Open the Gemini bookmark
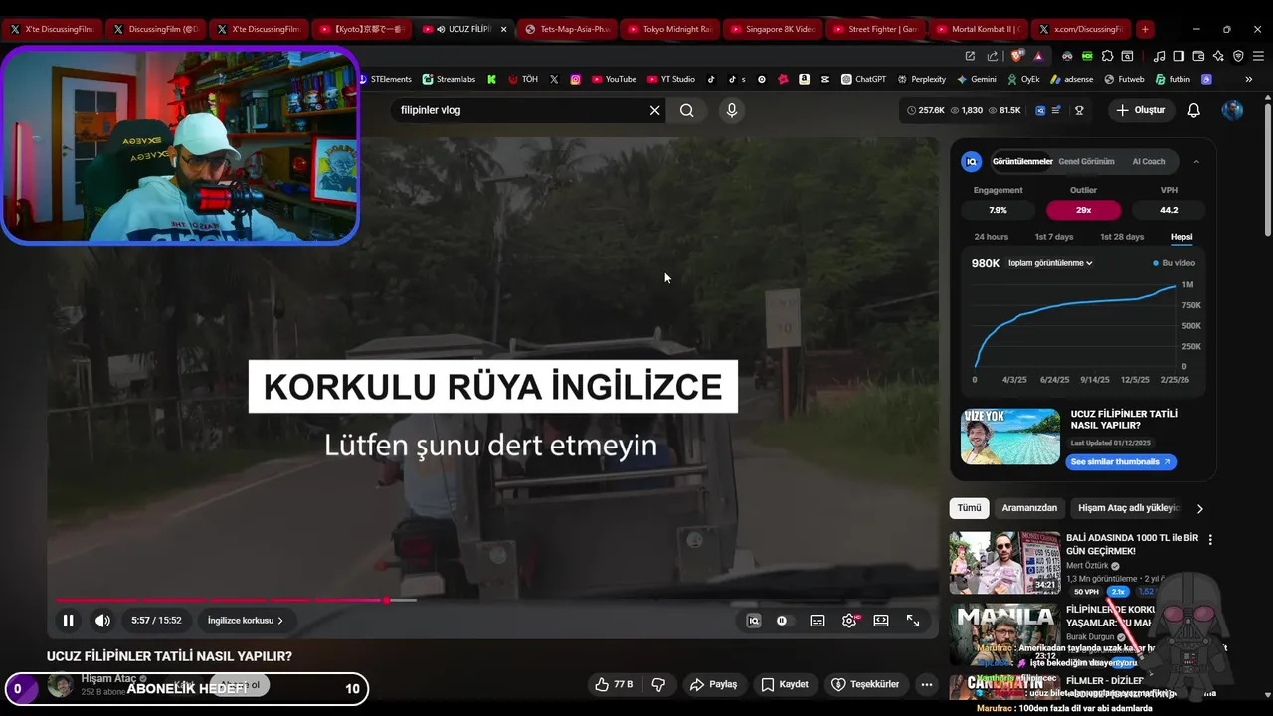Viewport: 1273px width, 716px height. [x=977, y=79]
